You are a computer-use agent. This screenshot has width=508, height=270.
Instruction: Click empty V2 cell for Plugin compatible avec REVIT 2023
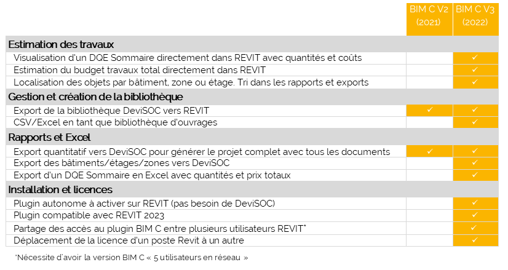click(x=429, y=215)
